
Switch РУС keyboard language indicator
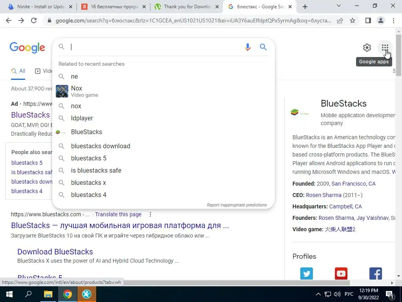click(x=349, y=294)
